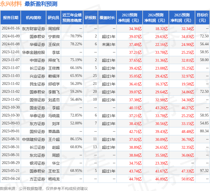Click analyst name 周旭辉
This screenshot has height=191, width=210.
click(x=54, y=29)
